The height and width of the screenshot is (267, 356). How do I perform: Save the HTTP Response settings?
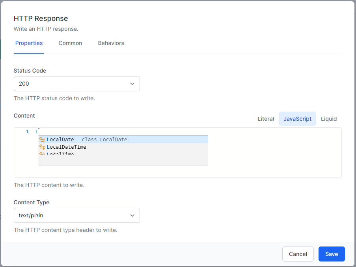tap(332, 254)
